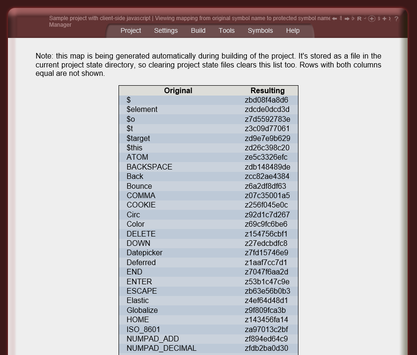Open the Tools menu
Viewport: 417px width, 355px height.
[x=227, y=30]
